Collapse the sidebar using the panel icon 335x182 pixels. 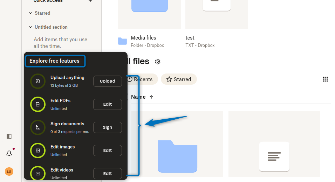pyautogui.click(x=9, y=136)
